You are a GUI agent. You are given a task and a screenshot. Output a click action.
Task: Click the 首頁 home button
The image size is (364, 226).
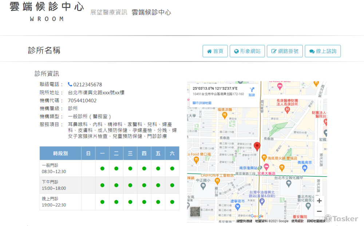pos(215,51)
